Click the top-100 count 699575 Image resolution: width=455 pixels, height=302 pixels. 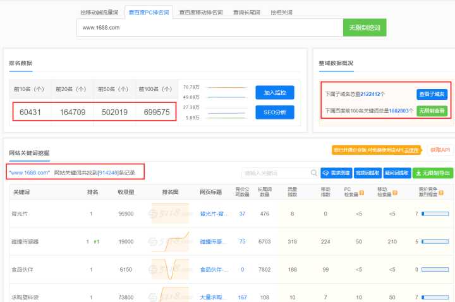tap(157, 112)
